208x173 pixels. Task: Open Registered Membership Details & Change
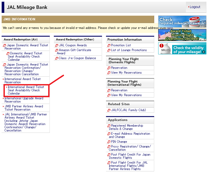[126, 127]
